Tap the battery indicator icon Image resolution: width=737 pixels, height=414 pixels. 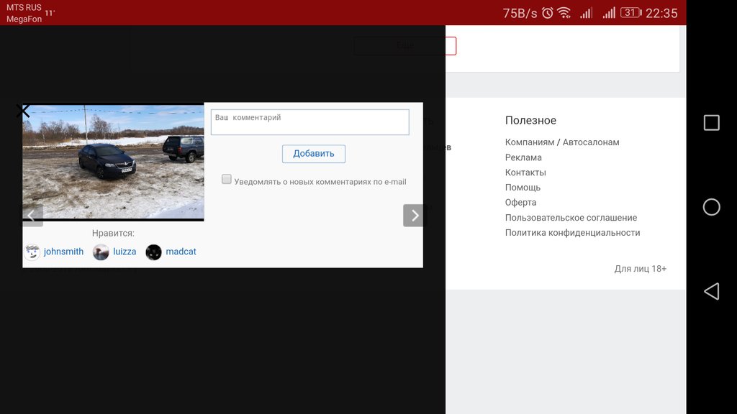tap(630, 13)
